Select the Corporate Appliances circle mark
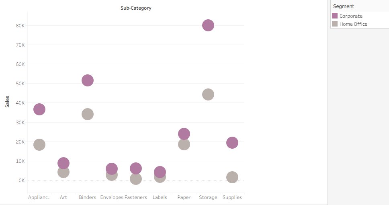Viewport: 389px width, 205px height. tap(39, 109)
